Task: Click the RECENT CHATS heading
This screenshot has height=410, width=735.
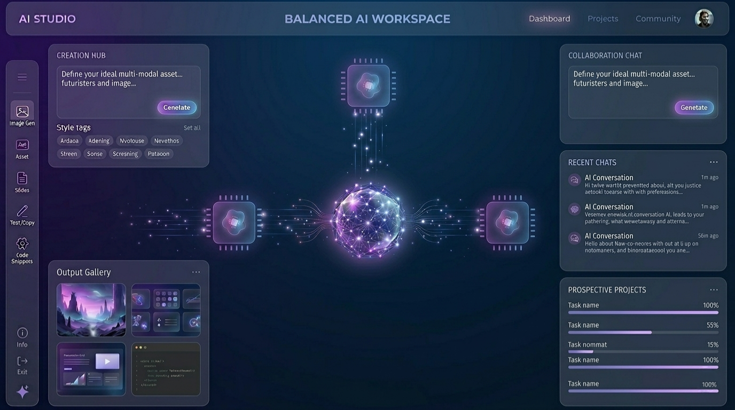Action: pyautogui.click(x=592, y=162)
